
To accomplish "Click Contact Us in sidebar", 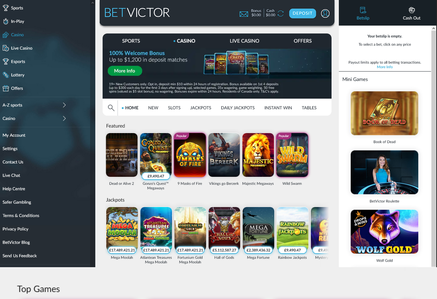I will coord(13,162).
